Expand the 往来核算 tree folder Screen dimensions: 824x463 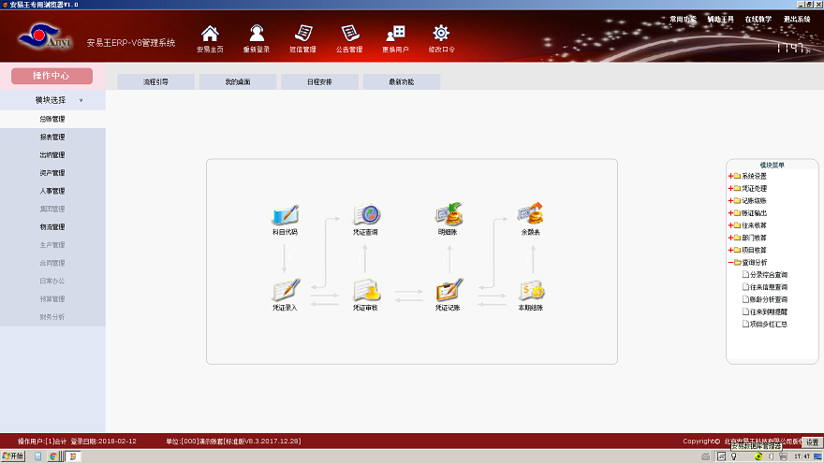(x=730, y=225)
